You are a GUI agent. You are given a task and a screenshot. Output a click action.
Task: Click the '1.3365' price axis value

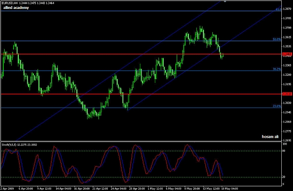287,65
